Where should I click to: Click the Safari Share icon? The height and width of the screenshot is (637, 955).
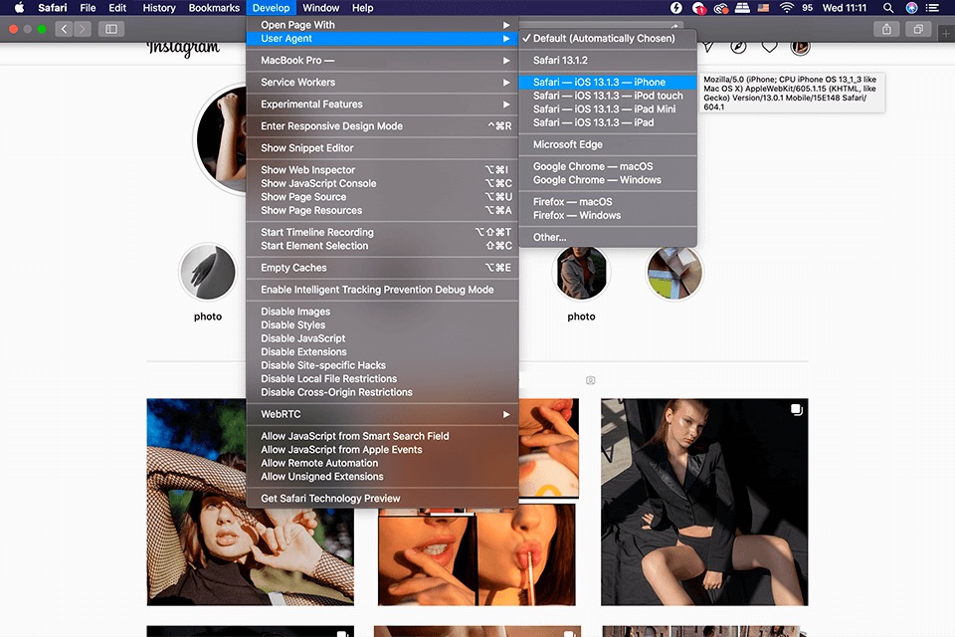886,30
